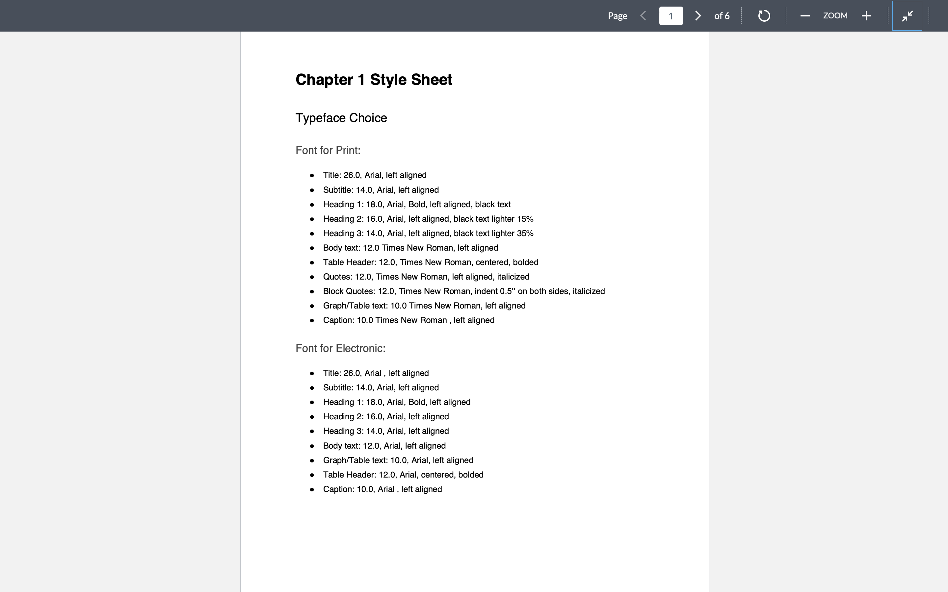Click the ZOOM toolbar label
The height and width of the screenshot is (592, 948).
tap(835, 16)
